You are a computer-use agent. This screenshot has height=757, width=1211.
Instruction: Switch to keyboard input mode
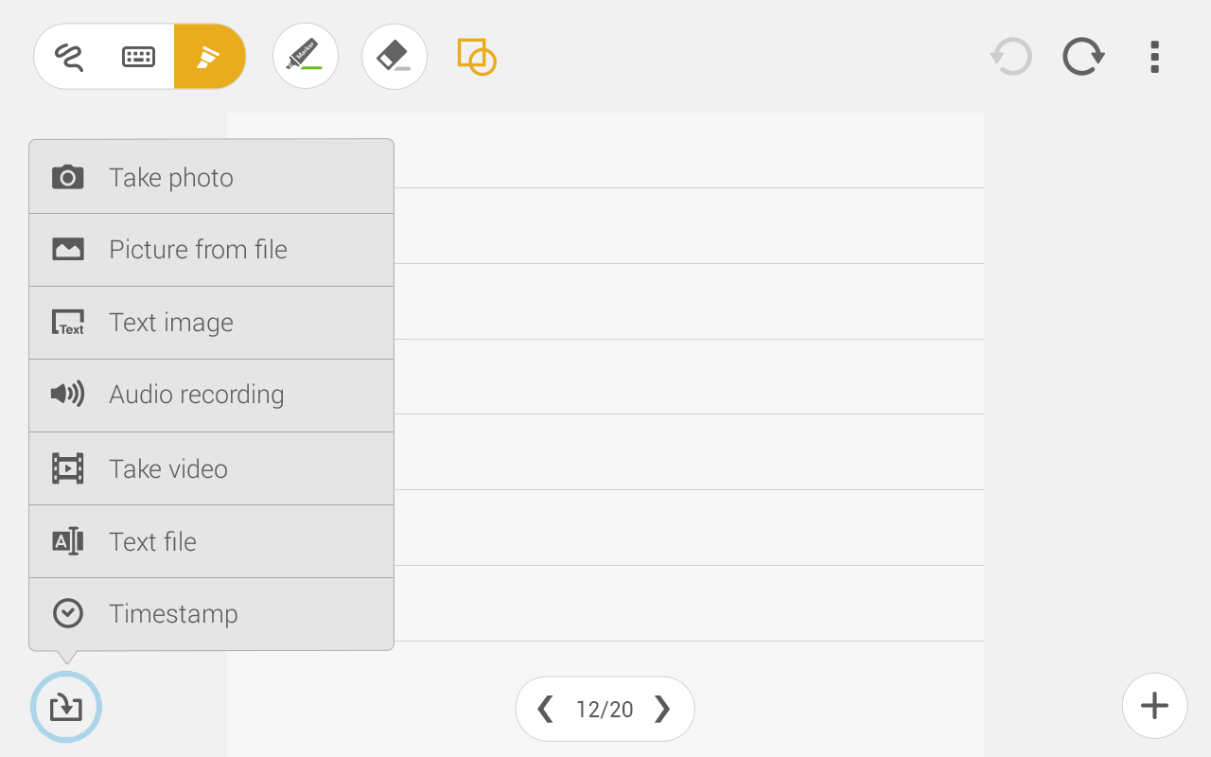coord(137,56)
